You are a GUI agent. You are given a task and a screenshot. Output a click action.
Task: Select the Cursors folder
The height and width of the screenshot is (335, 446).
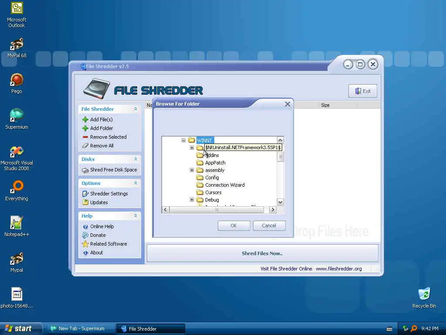tap(213, 192)
